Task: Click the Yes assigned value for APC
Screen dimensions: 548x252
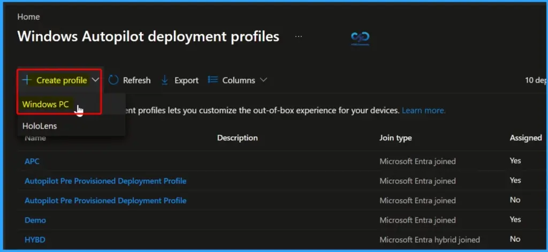Action: [515, 161]
